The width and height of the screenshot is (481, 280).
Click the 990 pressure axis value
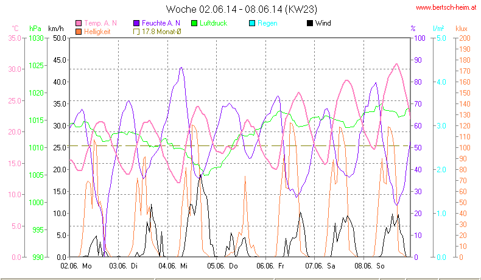point(38,257)
